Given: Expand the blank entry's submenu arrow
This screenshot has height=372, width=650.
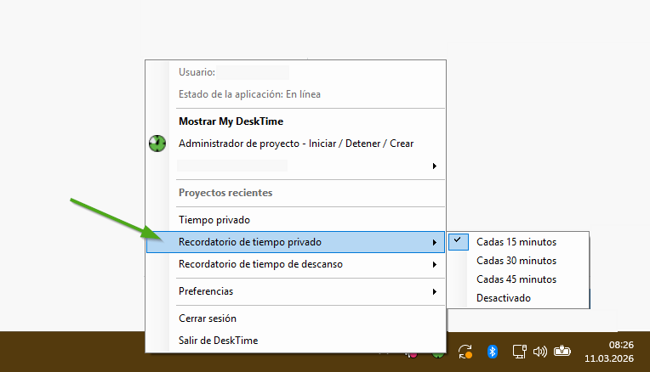Looking at the screenshot, I should tap(435, 166).
